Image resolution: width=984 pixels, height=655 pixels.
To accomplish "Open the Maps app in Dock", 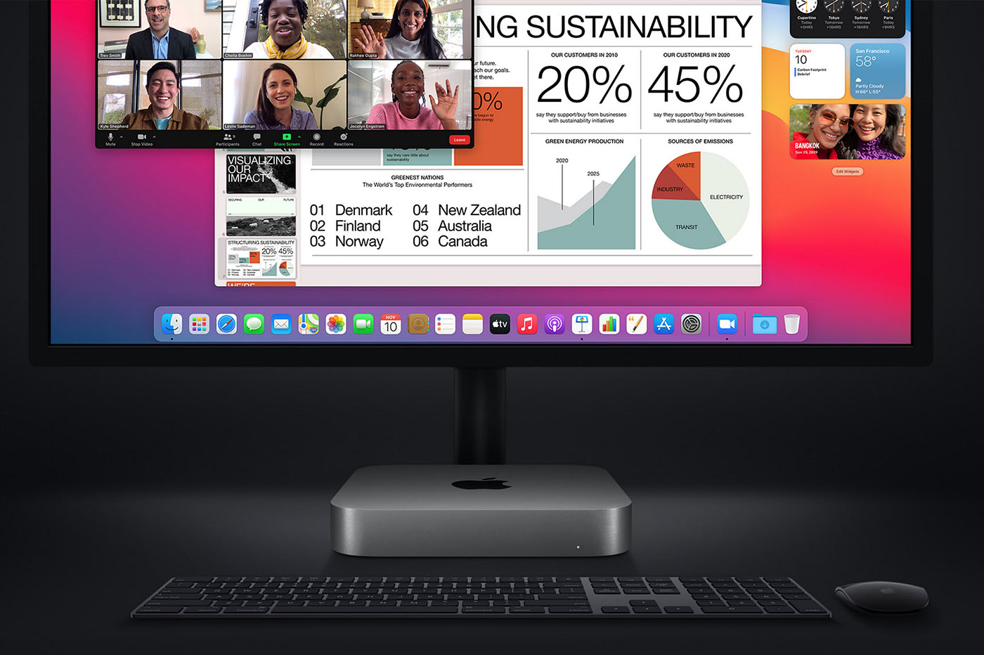I will (309, 324).
